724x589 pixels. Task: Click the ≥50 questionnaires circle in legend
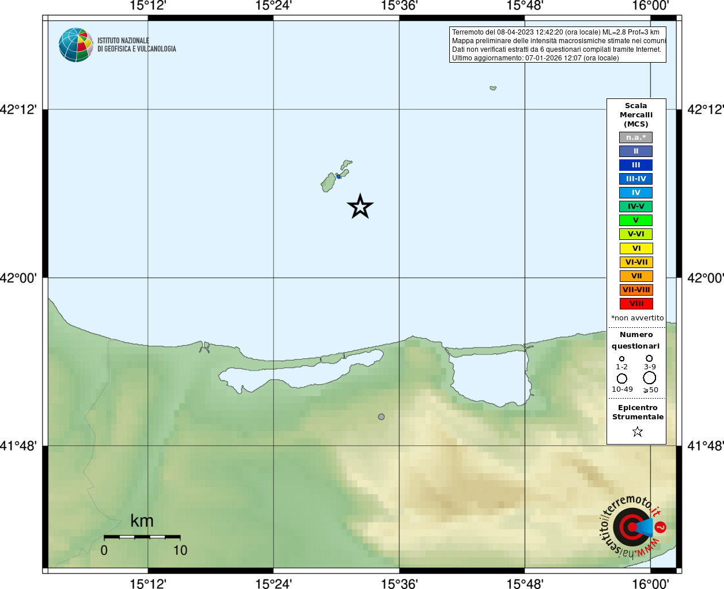click(649, 378)
